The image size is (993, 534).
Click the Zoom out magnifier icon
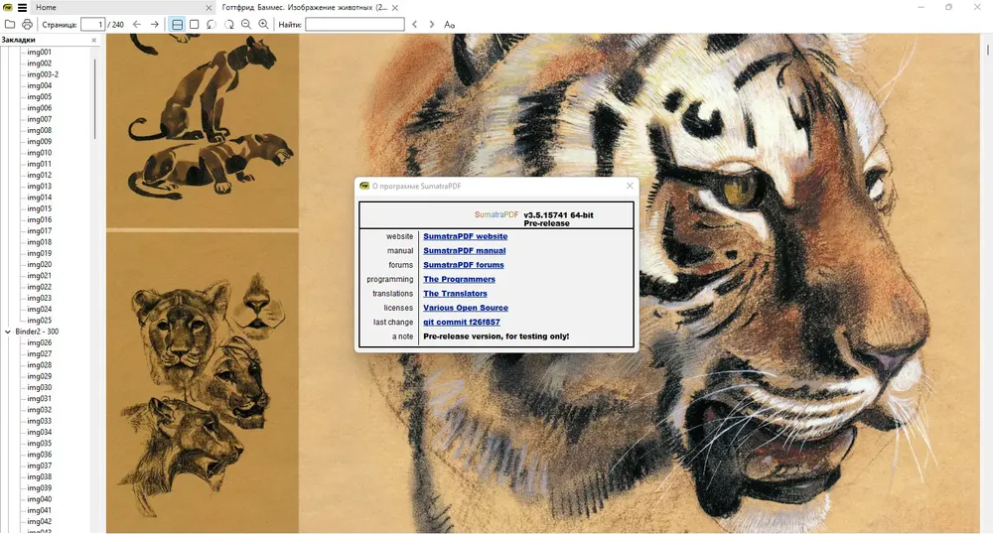tap(246, 24)
